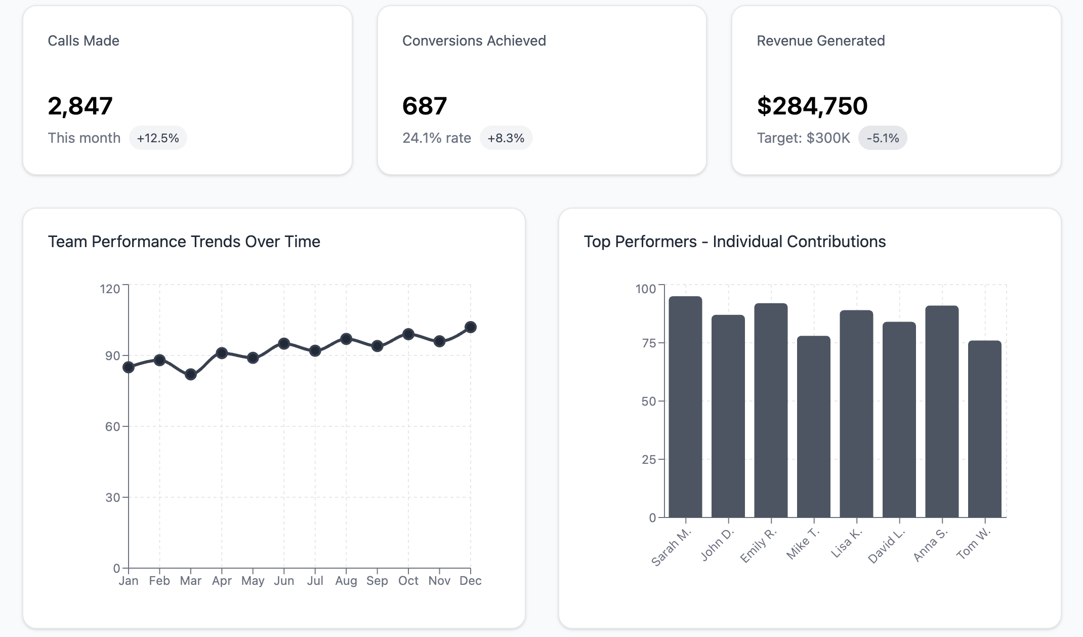Click the June data point on trend line
The height and width of the screenshot is (637, 1083).
284,344
